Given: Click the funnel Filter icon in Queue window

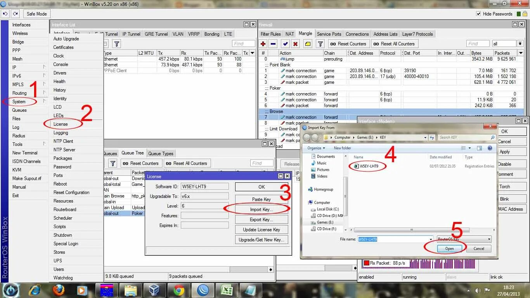Looking at the screenshot, I should (x=113, y=163).
